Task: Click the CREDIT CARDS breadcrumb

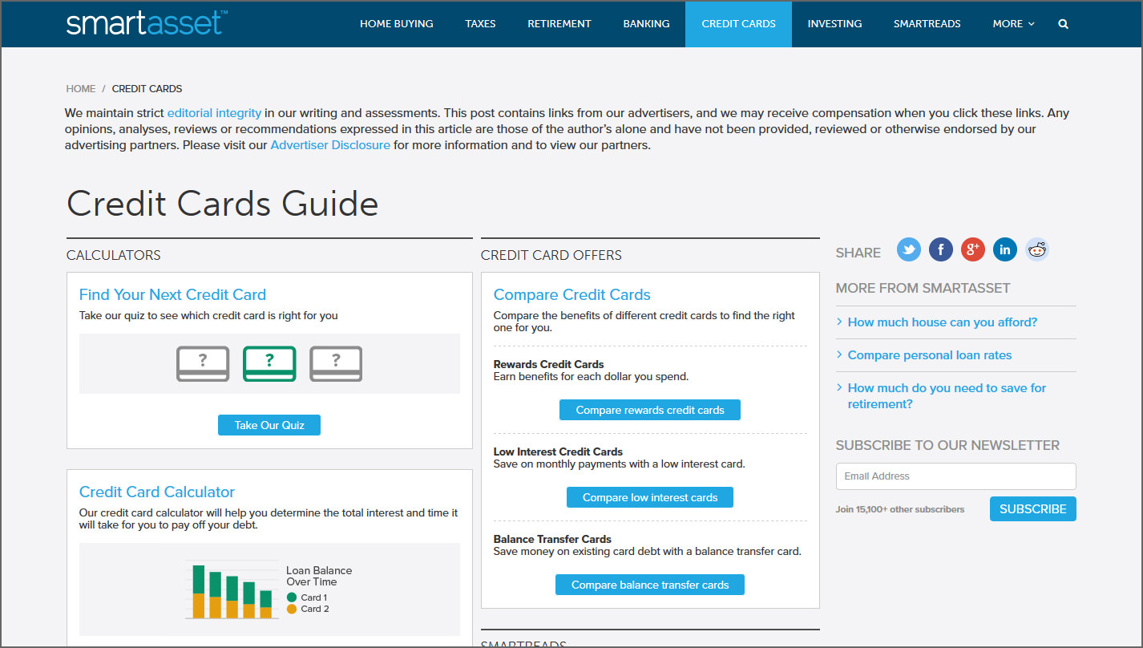Action: coord(147,89)
